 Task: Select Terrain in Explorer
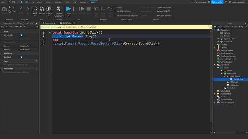(x=227, y=36)
